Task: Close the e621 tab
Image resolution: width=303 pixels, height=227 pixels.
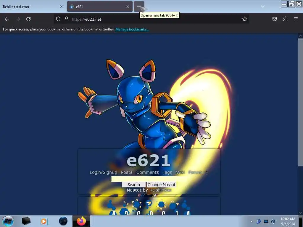Action: [128, 7]
